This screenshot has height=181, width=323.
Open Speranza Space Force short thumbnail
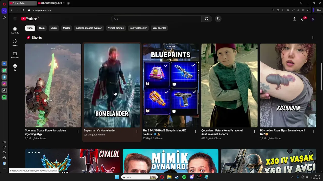point(53,85)
